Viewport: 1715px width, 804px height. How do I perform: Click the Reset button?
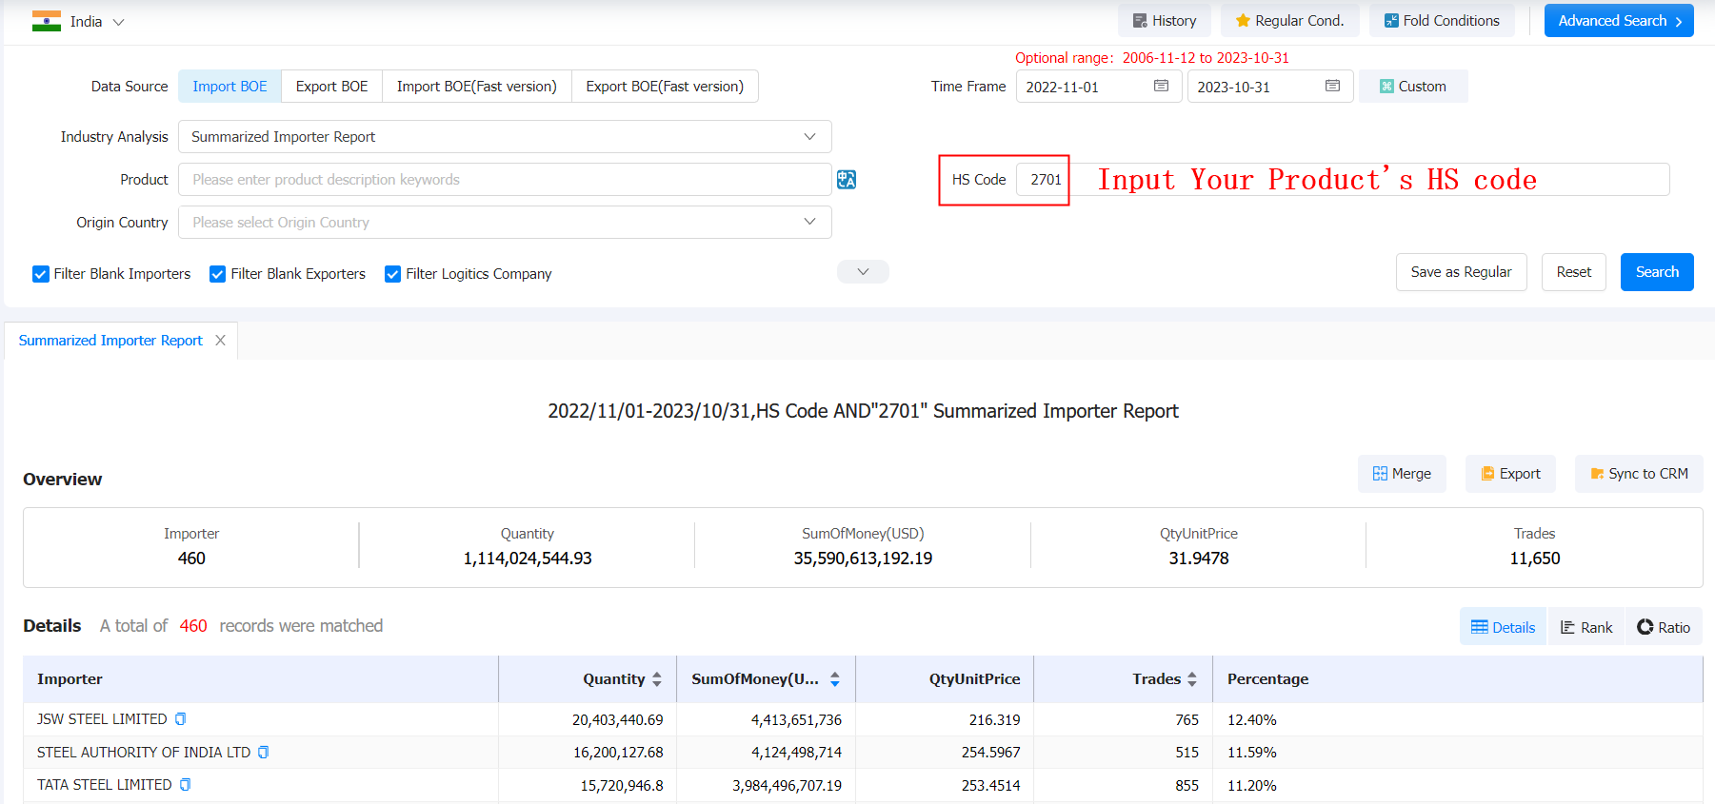click(1573, 272)
